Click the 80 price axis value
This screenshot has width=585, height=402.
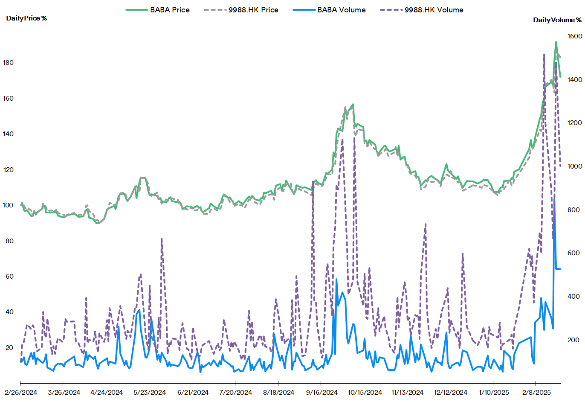(9, 241)
